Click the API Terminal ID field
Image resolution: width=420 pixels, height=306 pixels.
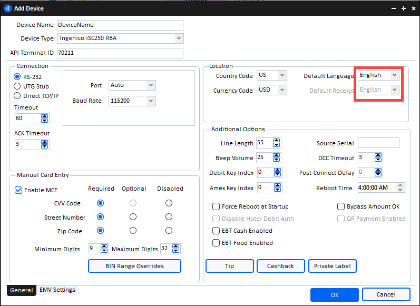point(120,53)
